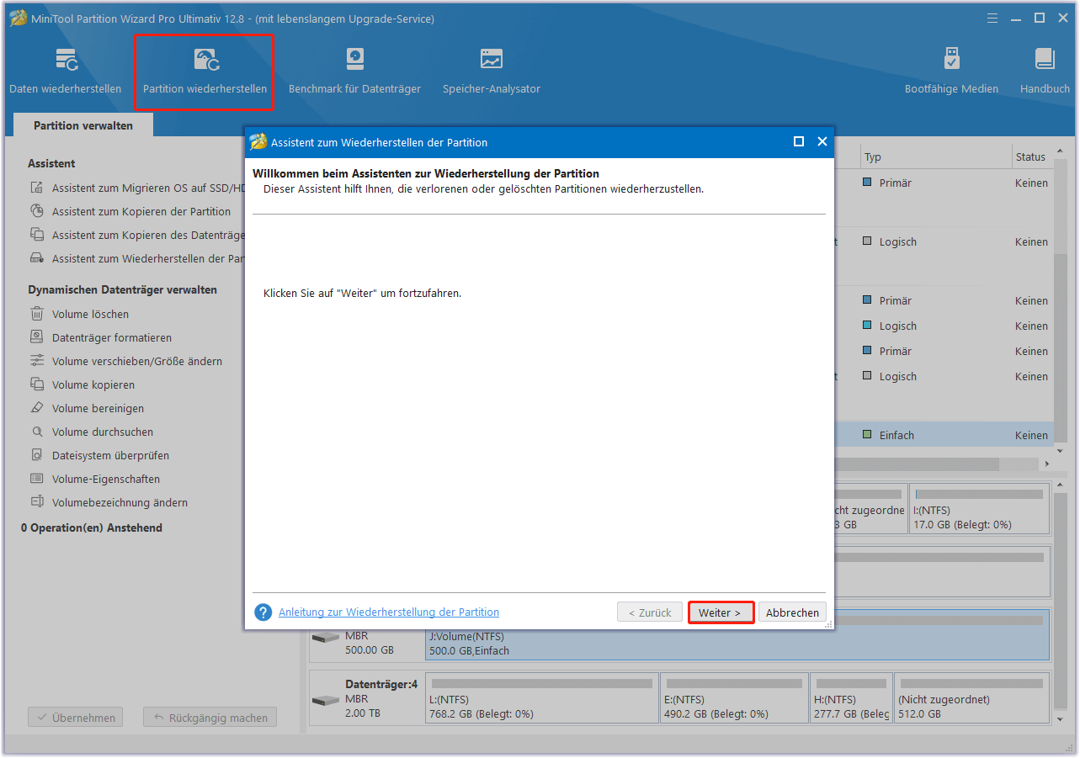The width and height of the screenshot is (1080, 758).
Task: Click the Wiederherstellen der Partition sidebar icon
Action: click(37, 258)
